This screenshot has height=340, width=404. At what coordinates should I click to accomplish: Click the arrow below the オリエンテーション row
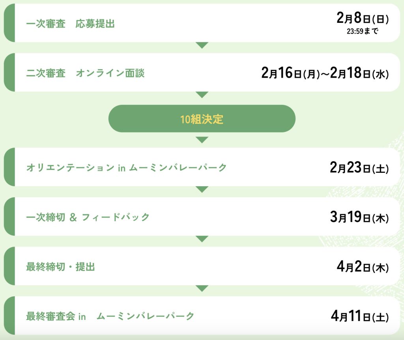click(x=202, y=189)
